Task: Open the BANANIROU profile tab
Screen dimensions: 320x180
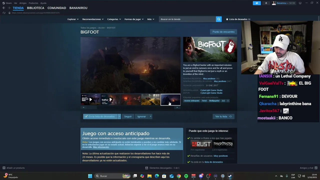Action: (78, 8)
